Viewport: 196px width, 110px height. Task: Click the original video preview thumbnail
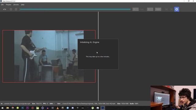point(49,56)
